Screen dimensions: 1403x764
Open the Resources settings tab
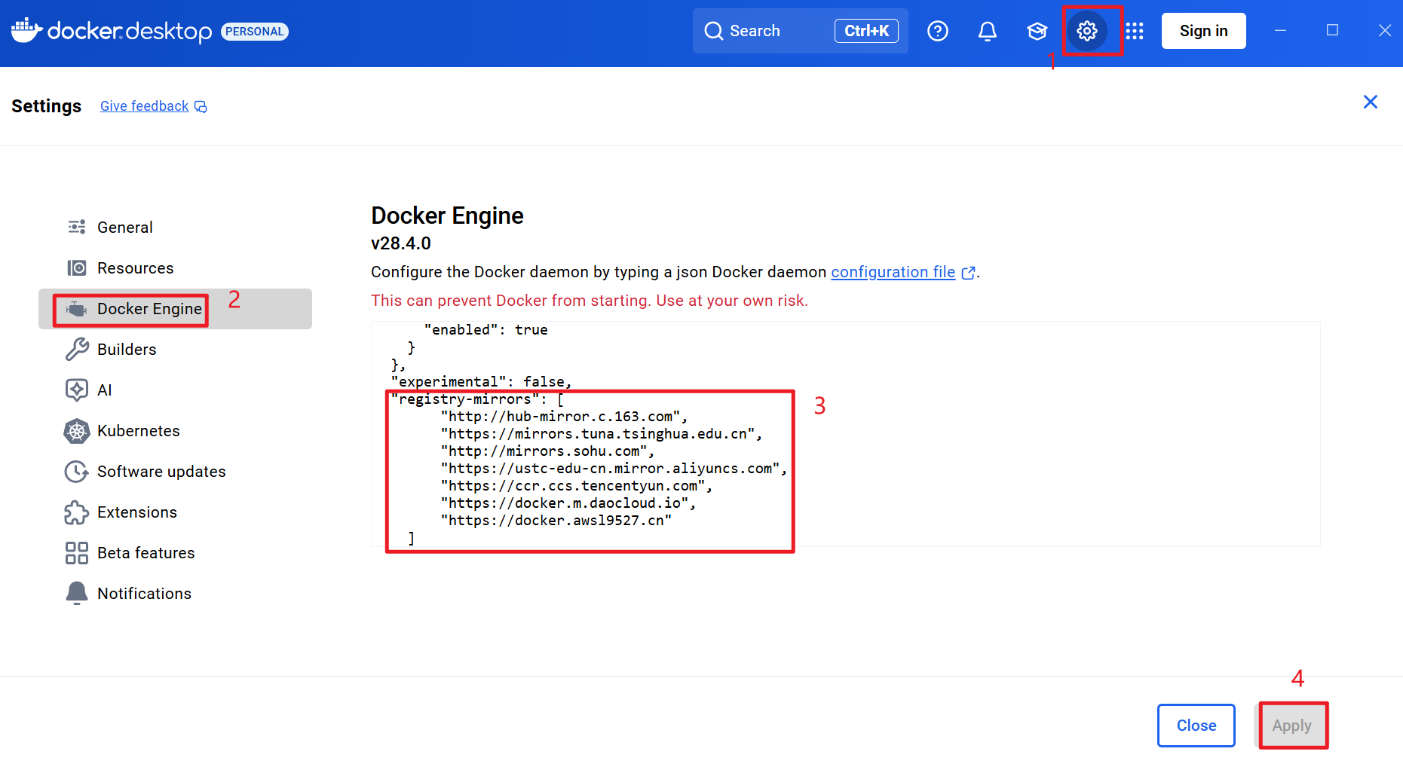175,267
